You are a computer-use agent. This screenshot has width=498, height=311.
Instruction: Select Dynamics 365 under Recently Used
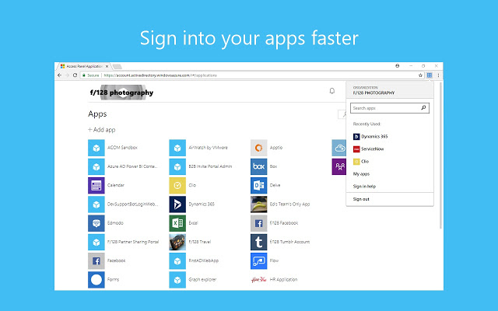pyautogui.click(x=370, y=137)
